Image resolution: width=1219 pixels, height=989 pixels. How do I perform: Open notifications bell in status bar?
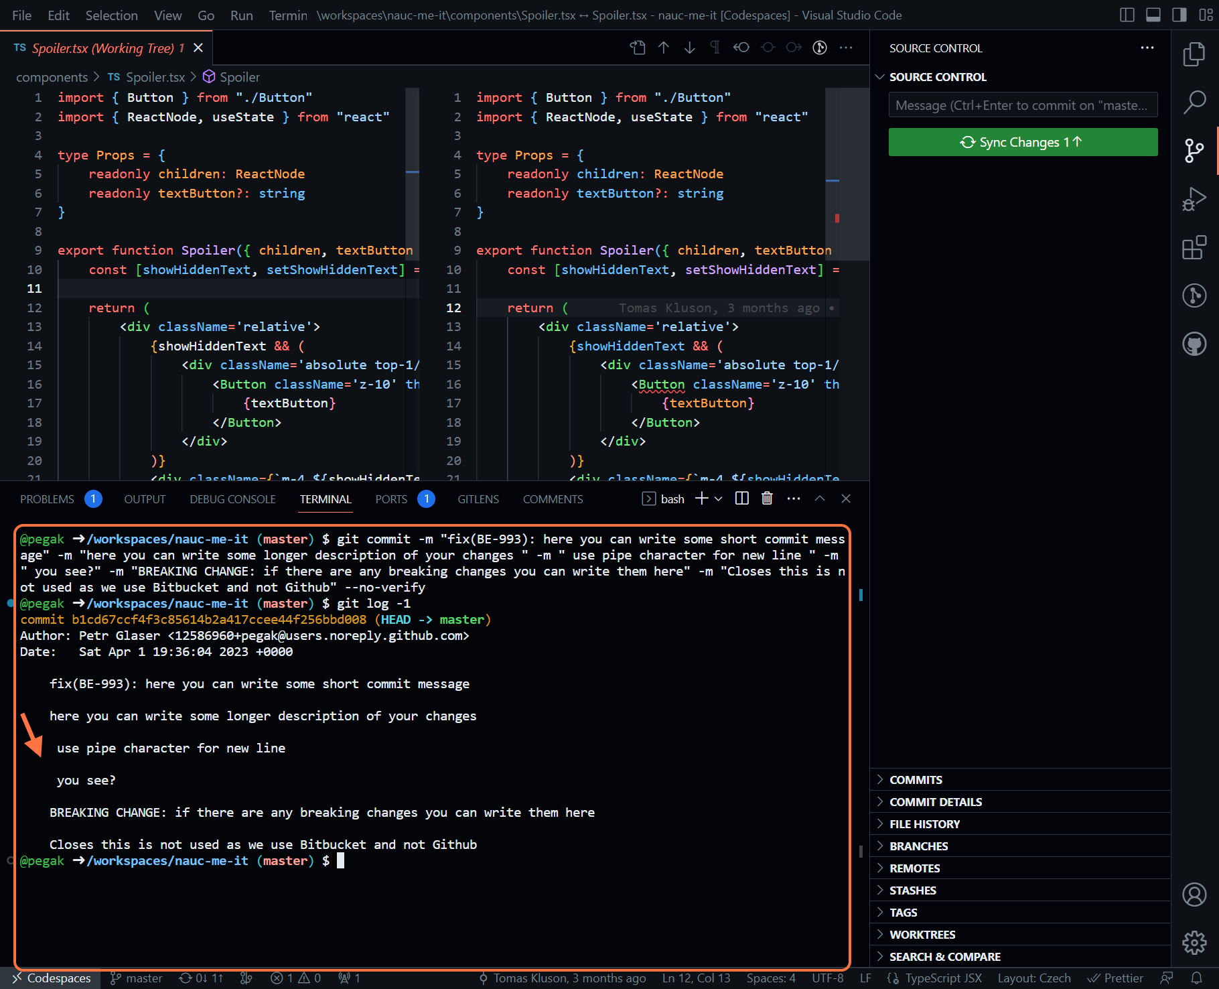(x=1196, y=978)
